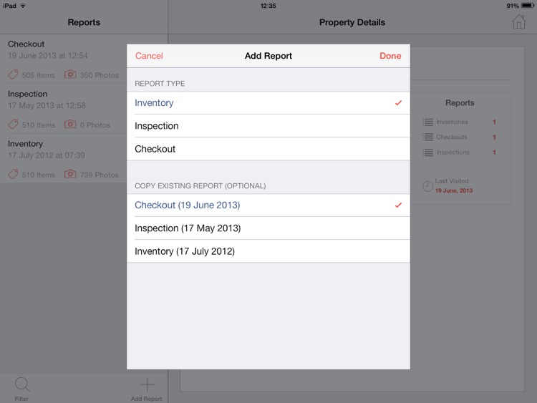537x403 pixels.
Task: Confirm Add Report with Done
Action: pos(390,56)
